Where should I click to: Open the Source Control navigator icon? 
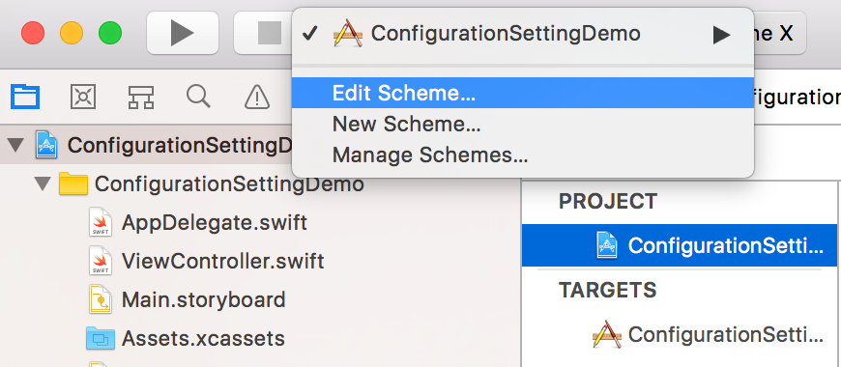coord(83,97)
